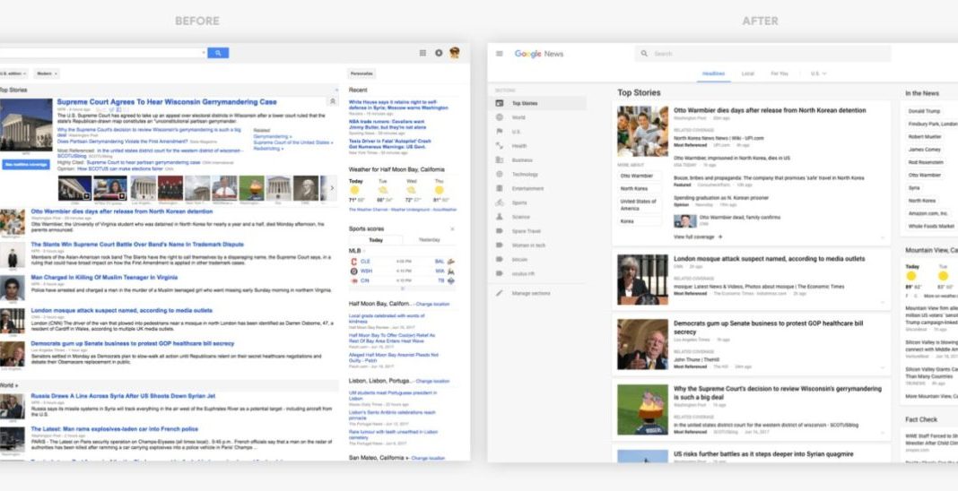958x491 pixels.
Task: Expand the World section heading in Before
Action: [9, 385]
